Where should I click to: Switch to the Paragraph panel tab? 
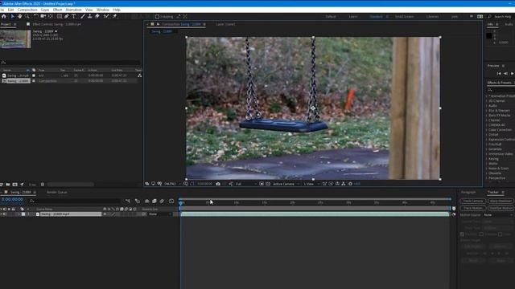pyautogui.click(x=468, y=193)
